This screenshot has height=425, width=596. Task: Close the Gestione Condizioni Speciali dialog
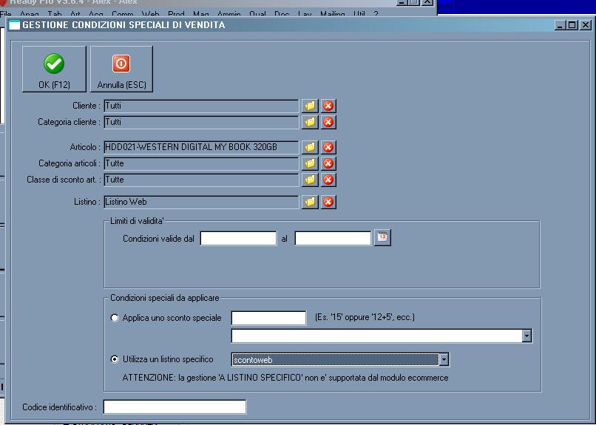[586, 25]
